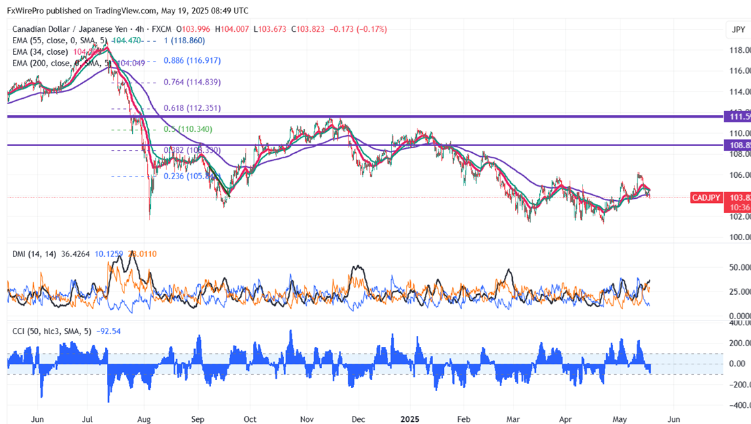Image resolution: width=751 pixels, height=424 pixels.
Task: Click the Jun label at left of time axis
Action: (37, 419)
